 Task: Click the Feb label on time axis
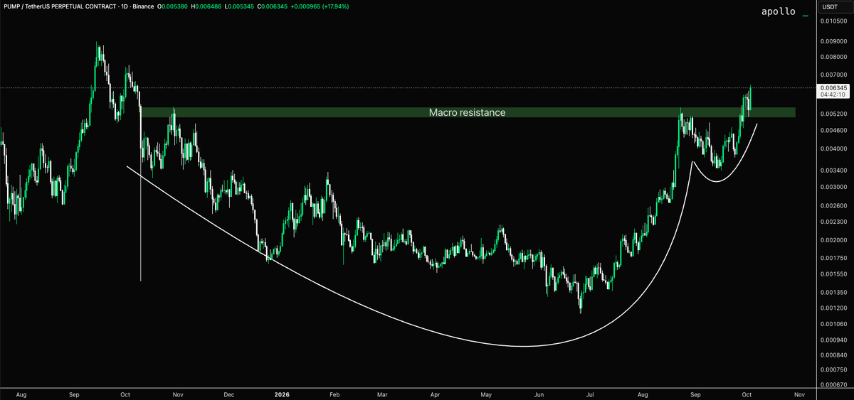(x=336, y=393)
